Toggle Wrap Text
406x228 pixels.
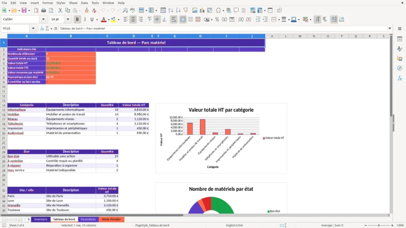[174, 19]
